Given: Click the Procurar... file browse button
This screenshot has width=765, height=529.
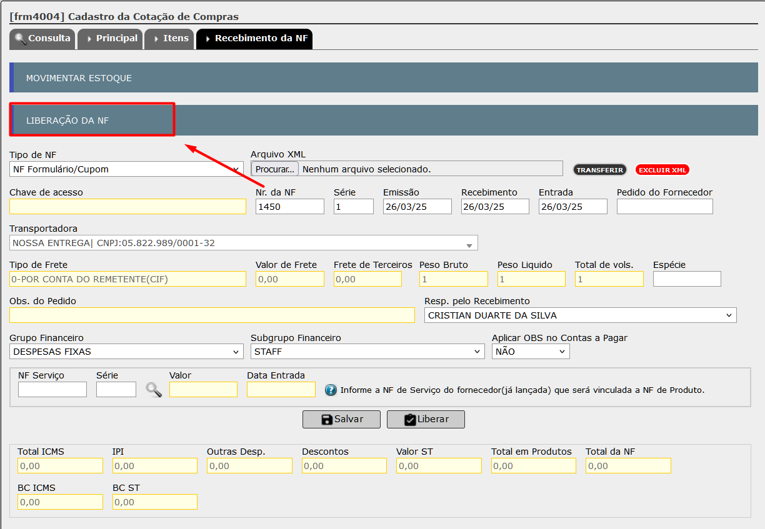Looking at the screenshot, I should coord(275,169).
